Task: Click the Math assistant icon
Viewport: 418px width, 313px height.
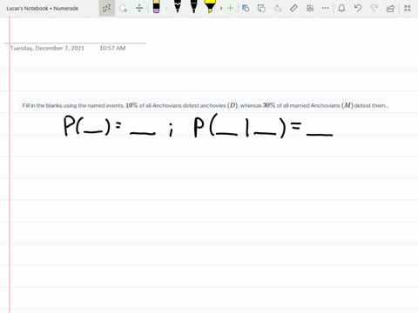Action: [x=310, y=8]
